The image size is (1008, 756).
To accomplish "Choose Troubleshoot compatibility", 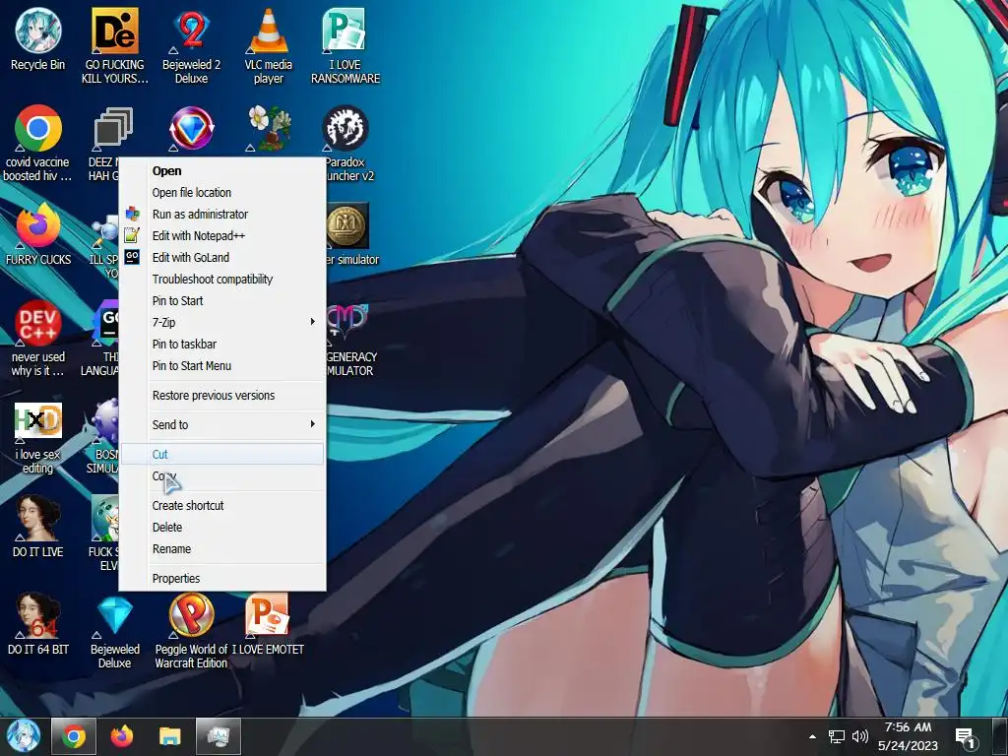I will pyautogui.click(x=223, y=279).
